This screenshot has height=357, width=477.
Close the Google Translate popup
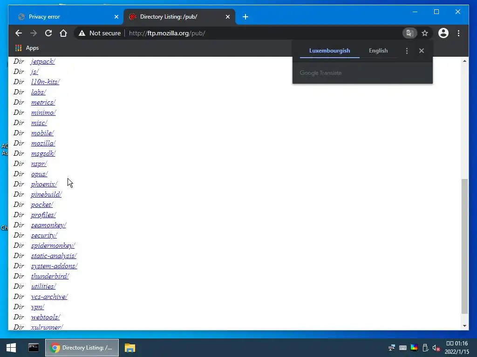click(x=421, y=51)
